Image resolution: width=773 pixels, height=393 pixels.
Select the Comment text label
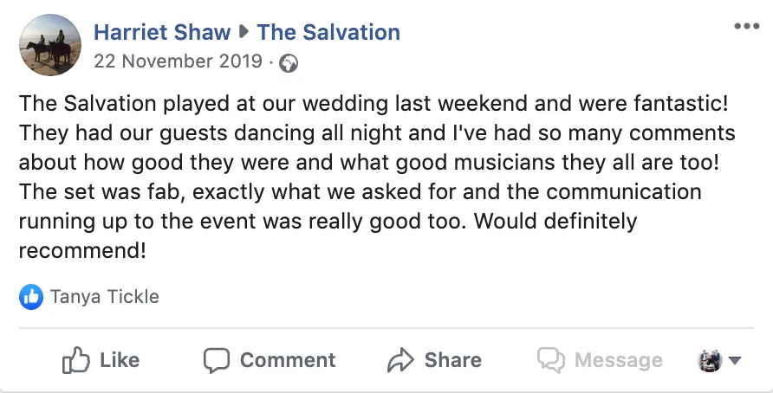click(x=288, y=360)
